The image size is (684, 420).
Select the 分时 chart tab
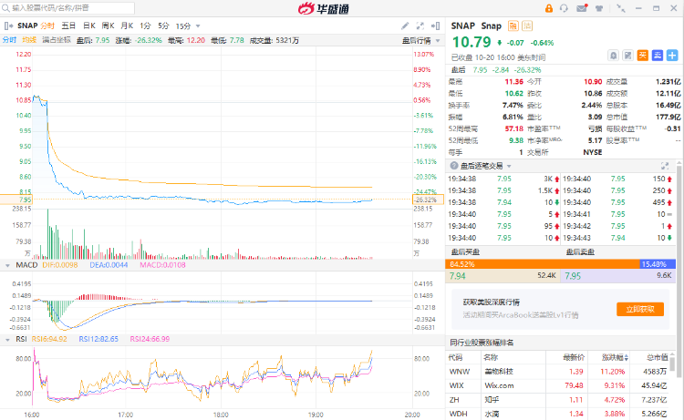tap(47, 26)
